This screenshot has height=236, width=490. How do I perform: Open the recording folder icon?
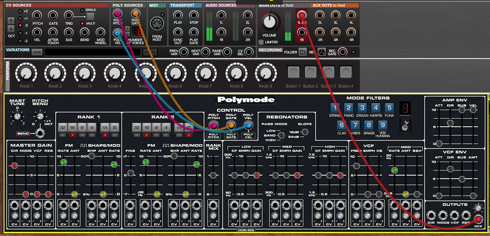click(303, 52)
